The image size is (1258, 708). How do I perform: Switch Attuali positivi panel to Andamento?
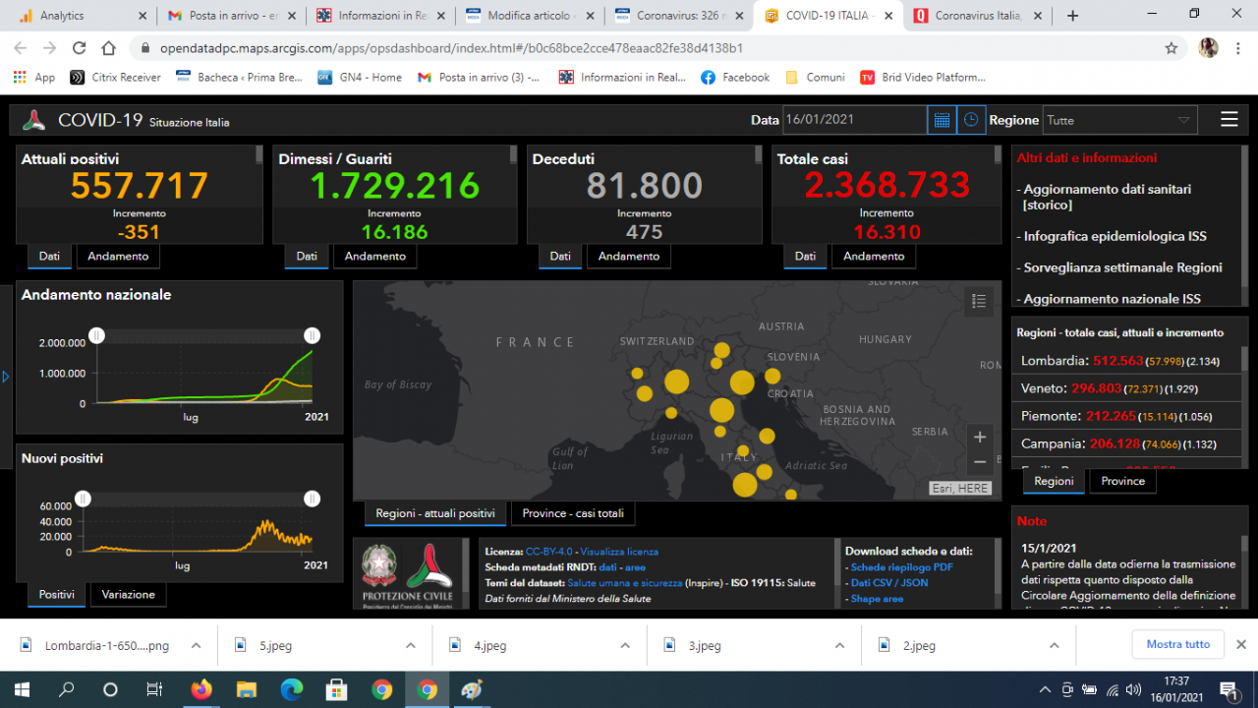tap(118, 257)
